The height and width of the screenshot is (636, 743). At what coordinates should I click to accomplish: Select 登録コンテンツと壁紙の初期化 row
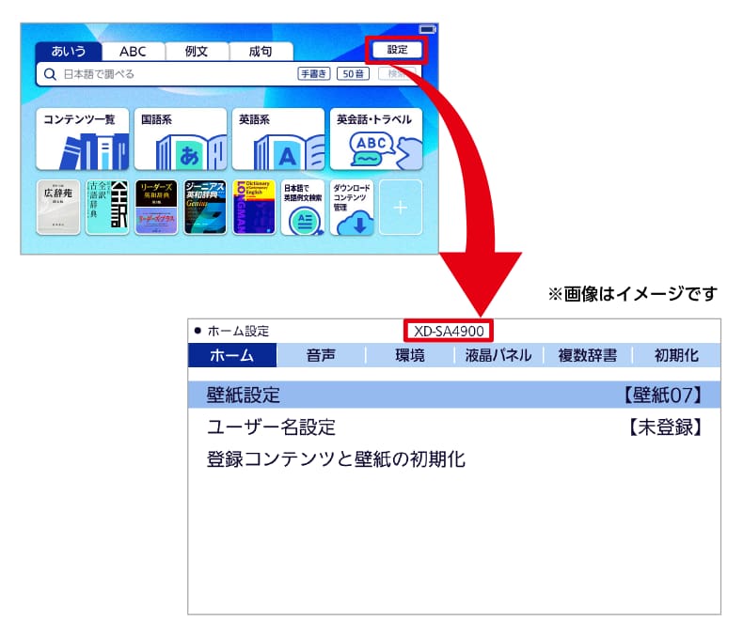454,459
